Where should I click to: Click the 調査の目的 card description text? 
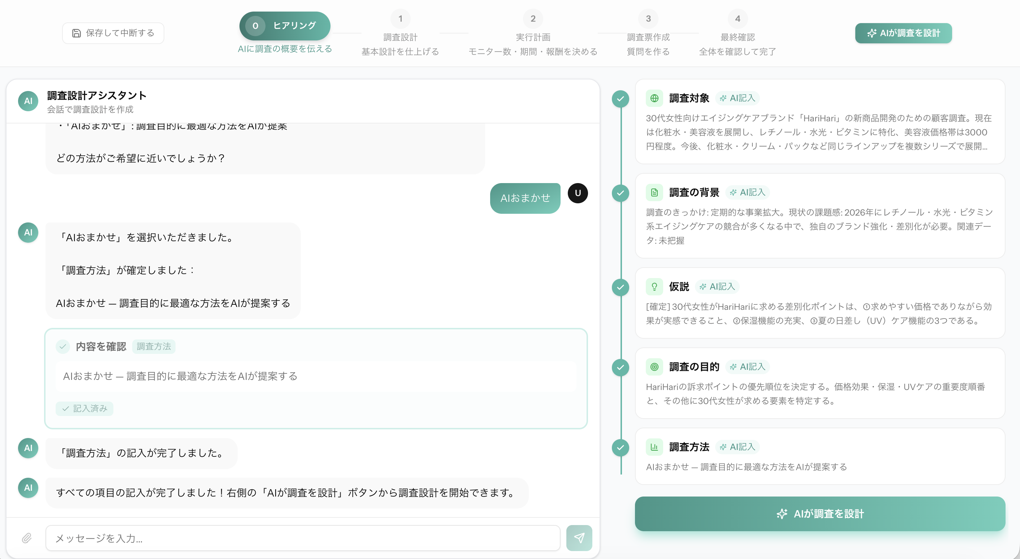(x=815, y=394)
